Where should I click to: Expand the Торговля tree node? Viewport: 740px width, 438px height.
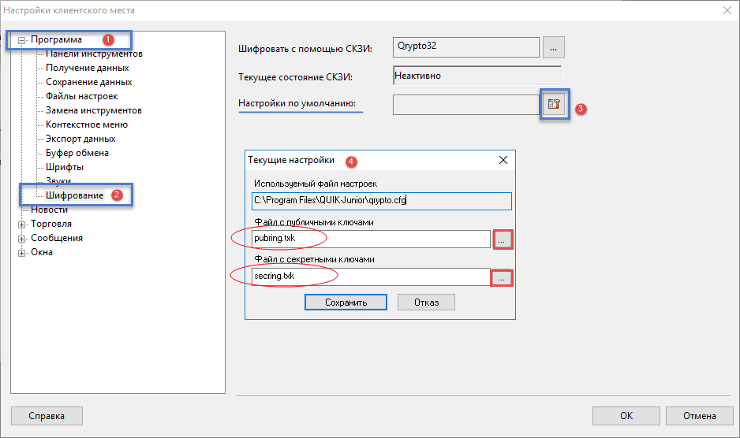coord(21,225)
